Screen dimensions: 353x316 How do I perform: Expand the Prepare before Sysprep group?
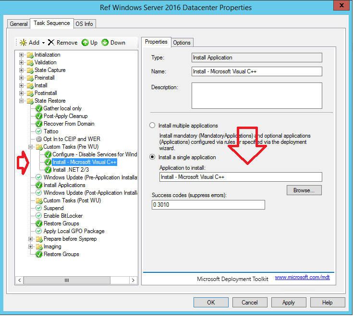tap(30, 239)
